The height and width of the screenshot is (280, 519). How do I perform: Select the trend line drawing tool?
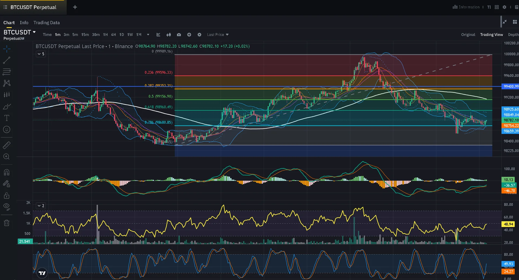click(7, 60)
